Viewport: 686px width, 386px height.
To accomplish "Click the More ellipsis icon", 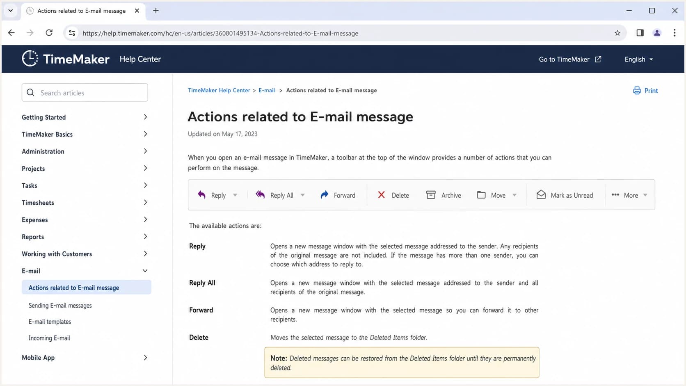I will (615, 195).
